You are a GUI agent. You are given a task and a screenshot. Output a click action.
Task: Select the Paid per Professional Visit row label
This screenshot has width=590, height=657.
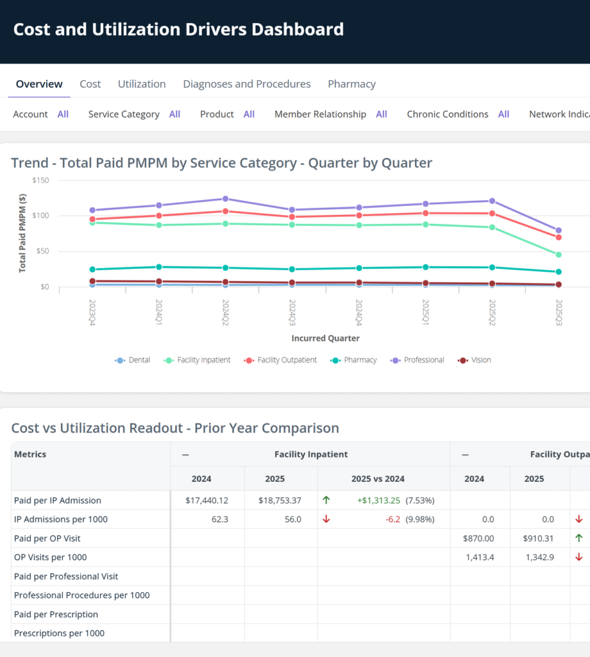pos(66,577)
